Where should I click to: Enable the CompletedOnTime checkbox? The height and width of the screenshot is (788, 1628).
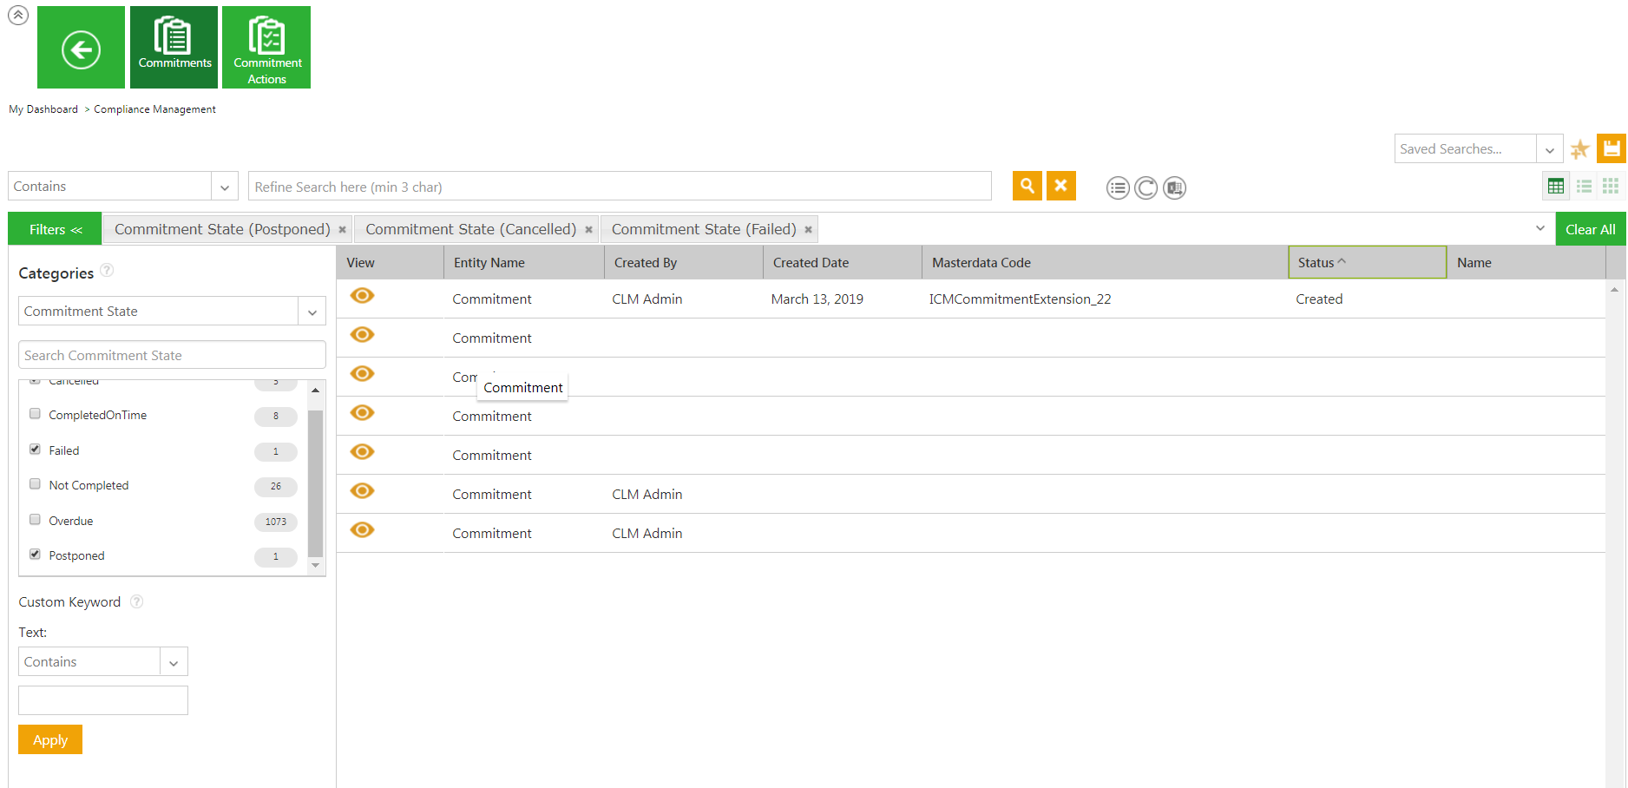click(x=36, y=414)
